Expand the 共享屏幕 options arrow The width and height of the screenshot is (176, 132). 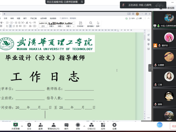pyautogui.click(x=22, y=126)
